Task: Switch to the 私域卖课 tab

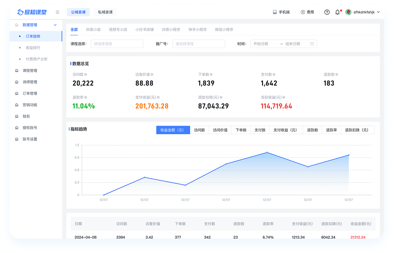Action: point(105,12)
